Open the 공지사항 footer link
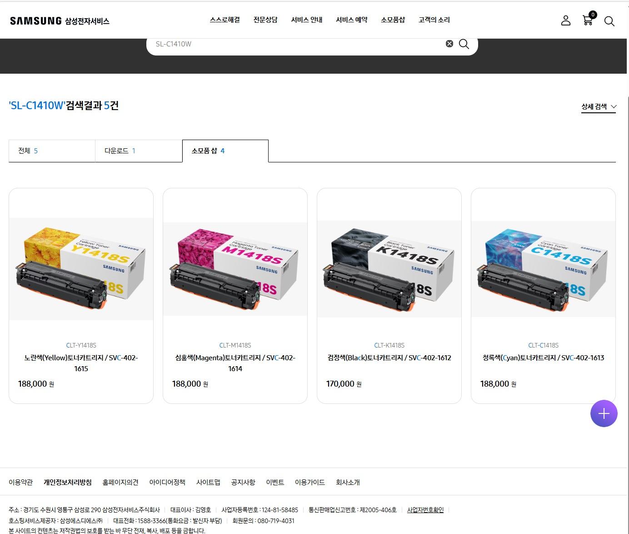Viewport: 629px width, 534px height. coord(243,482)
